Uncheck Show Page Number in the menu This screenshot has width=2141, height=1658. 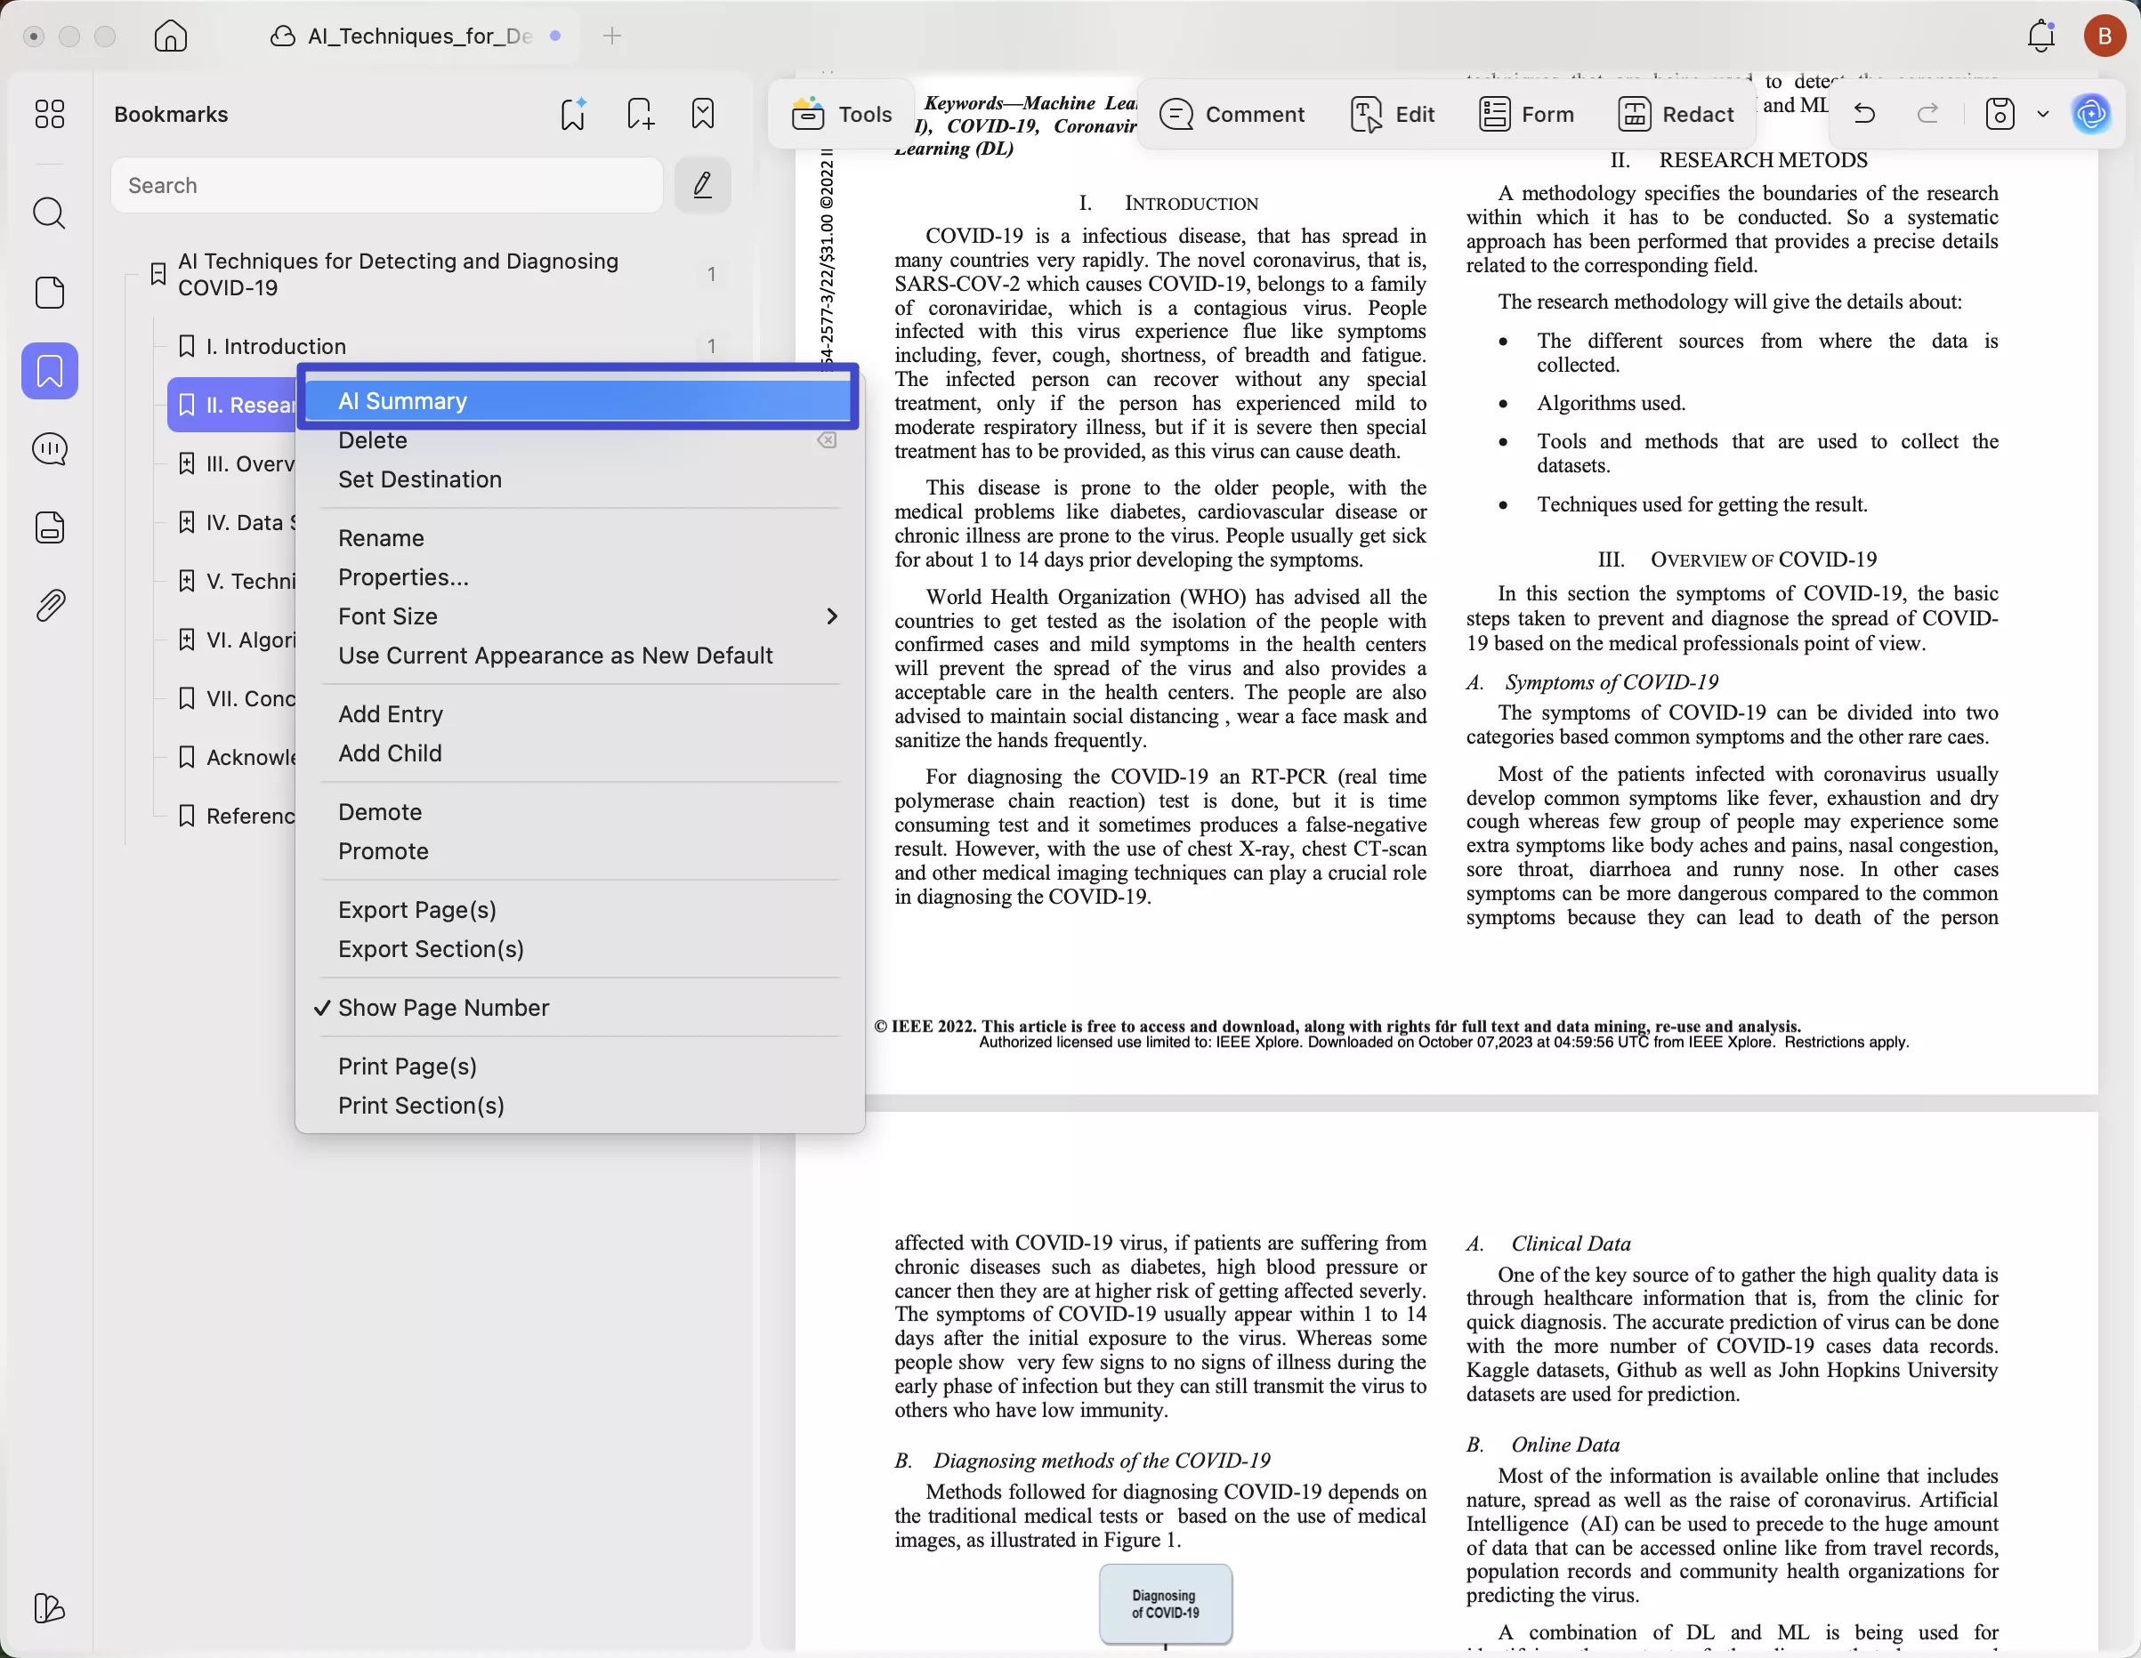coord(443,1008)
